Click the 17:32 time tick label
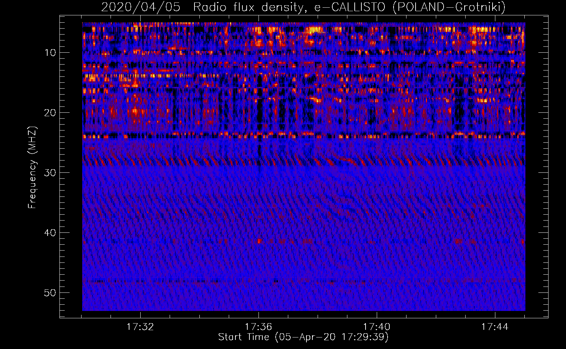 140,327
